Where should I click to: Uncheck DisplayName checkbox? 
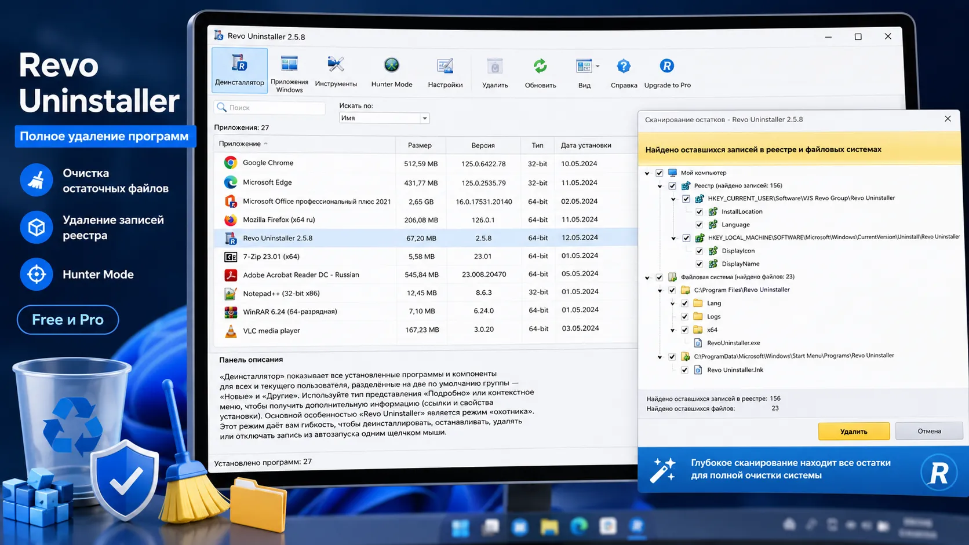coord(700,264)
